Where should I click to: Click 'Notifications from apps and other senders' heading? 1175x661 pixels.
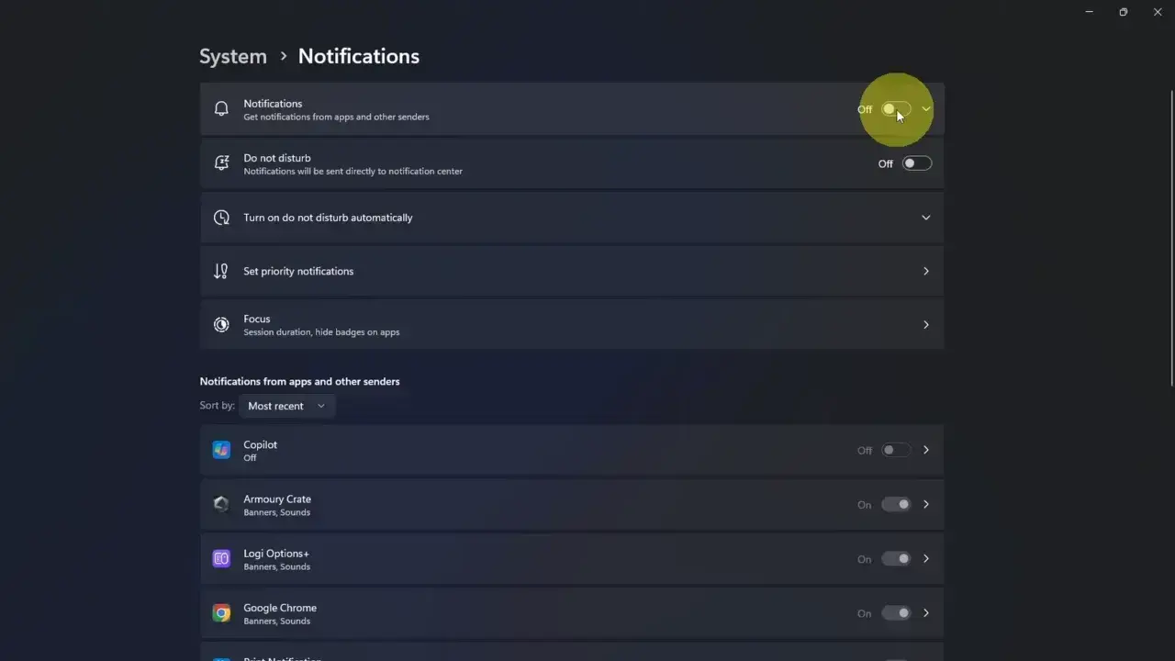click(299, 381)
